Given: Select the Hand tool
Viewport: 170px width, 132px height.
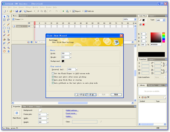Looking at the screenshot, I should click(4, 51).
